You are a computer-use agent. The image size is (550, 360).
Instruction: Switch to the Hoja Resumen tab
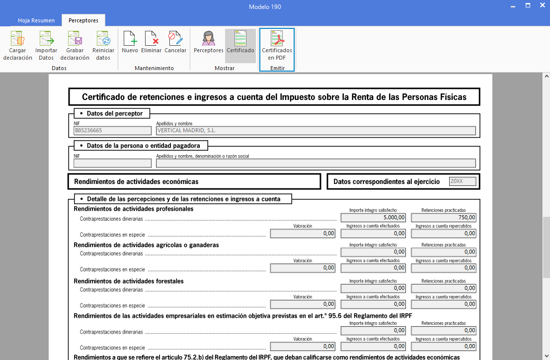(x=35, y=20)
